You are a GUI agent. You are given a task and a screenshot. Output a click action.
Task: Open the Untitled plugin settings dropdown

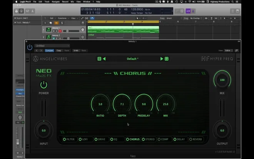point(52,46)
